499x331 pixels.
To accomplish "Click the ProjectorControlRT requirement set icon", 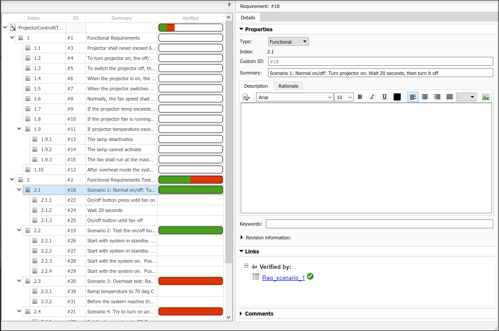I will pos(13,28).
